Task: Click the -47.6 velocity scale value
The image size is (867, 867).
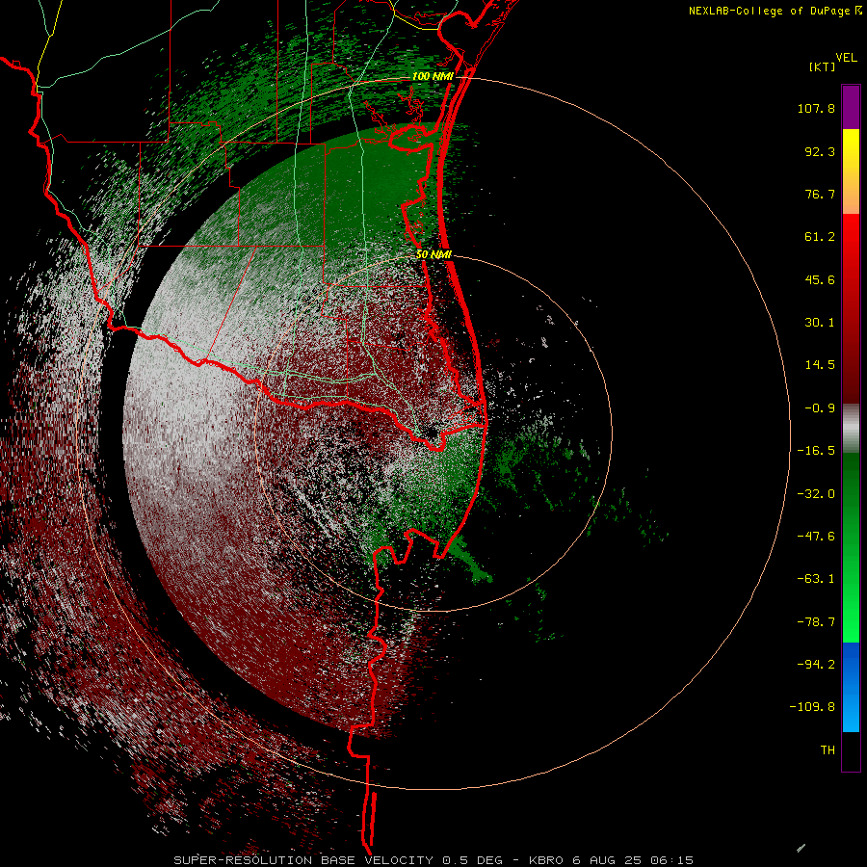Action: tap(816, 537)
